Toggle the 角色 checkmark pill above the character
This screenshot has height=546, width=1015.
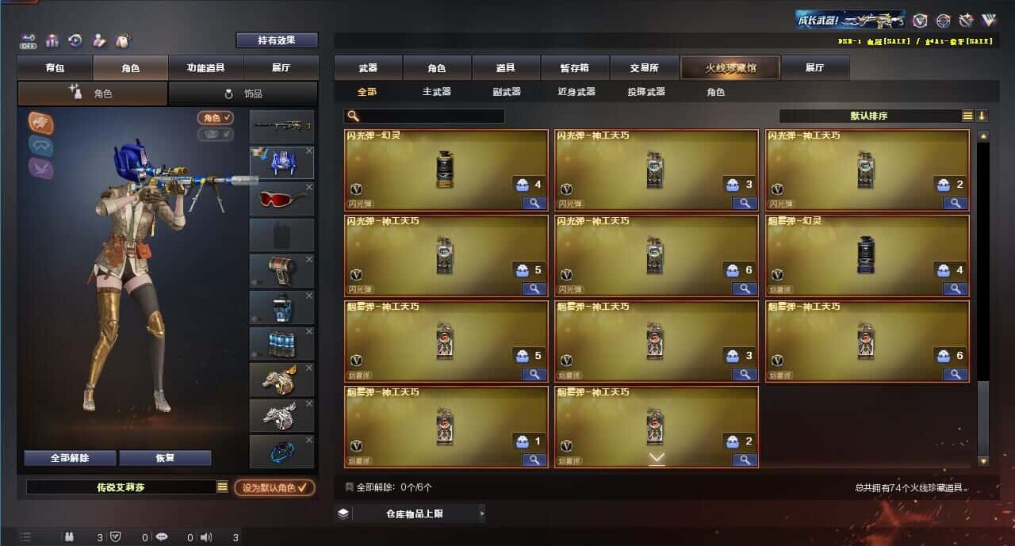[x=216, y=117]
